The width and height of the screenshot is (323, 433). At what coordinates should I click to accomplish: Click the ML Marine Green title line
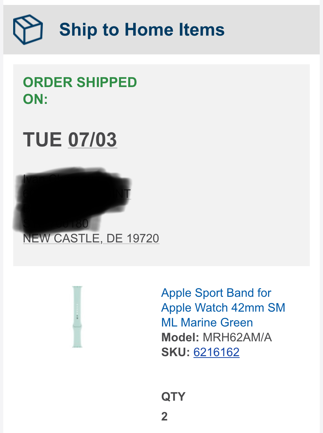pos(207,323)
